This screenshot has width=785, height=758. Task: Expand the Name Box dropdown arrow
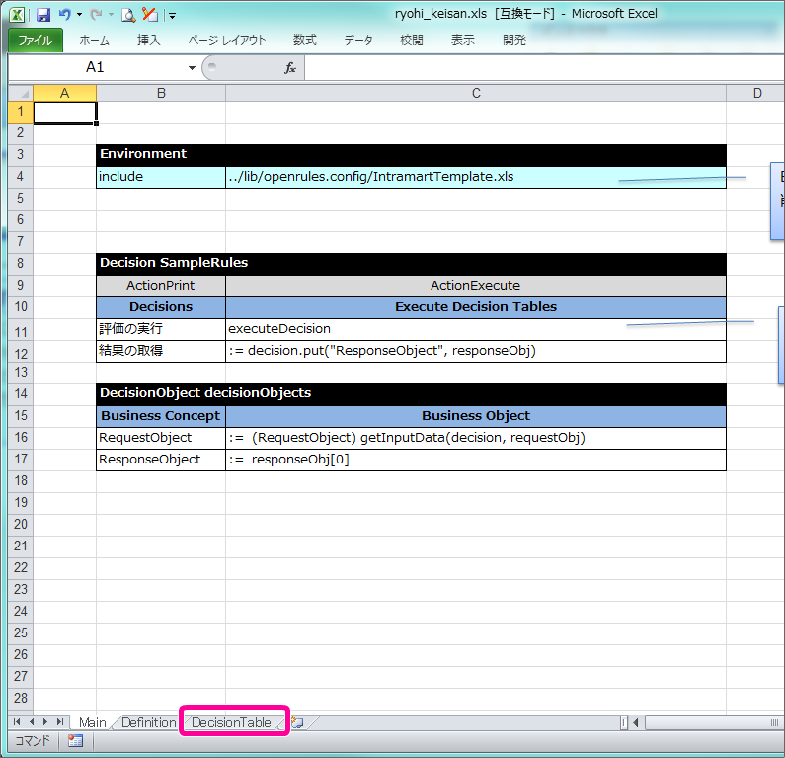pos(192,67)
